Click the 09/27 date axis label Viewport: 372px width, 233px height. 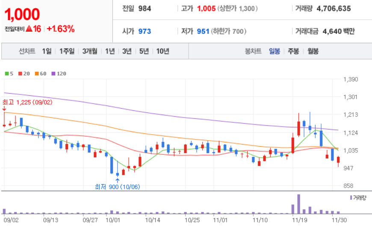[90, 220]
